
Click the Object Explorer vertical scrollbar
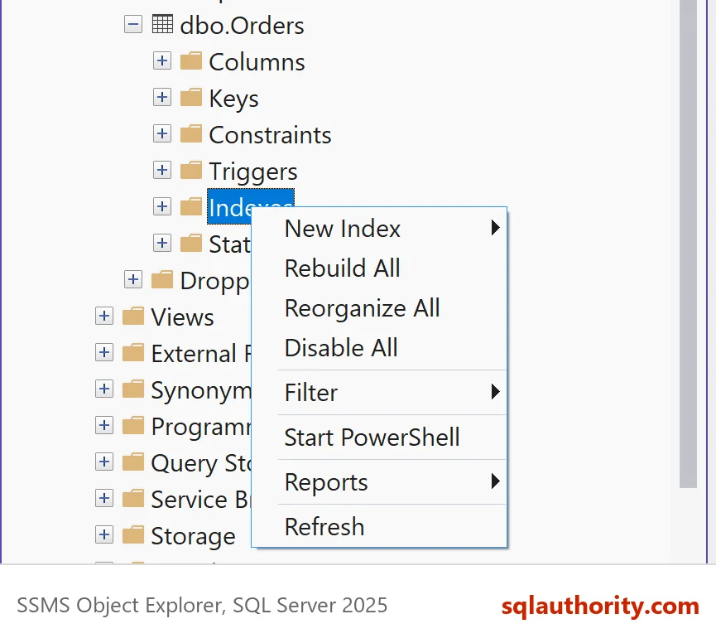(688, 244)
